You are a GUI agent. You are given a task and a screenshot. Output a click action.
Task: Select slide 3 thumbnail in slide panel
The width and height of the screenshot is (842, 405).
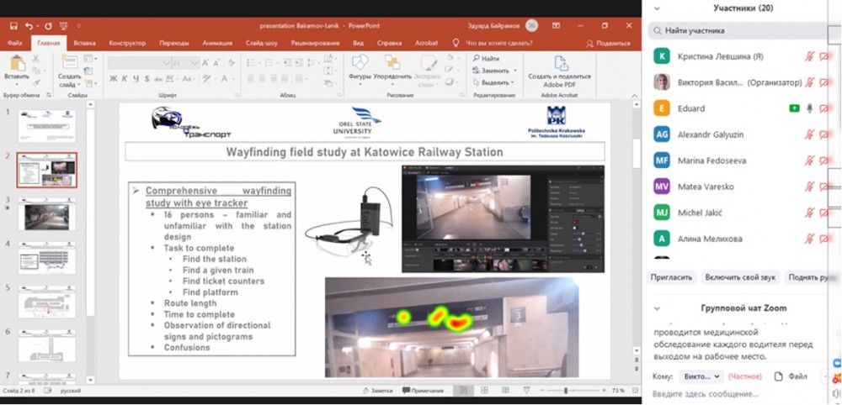[x=46, y=213]
